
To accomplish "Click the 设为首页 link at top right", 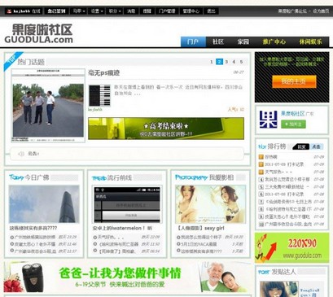I will pyautogui.click(x=321, y=11).
